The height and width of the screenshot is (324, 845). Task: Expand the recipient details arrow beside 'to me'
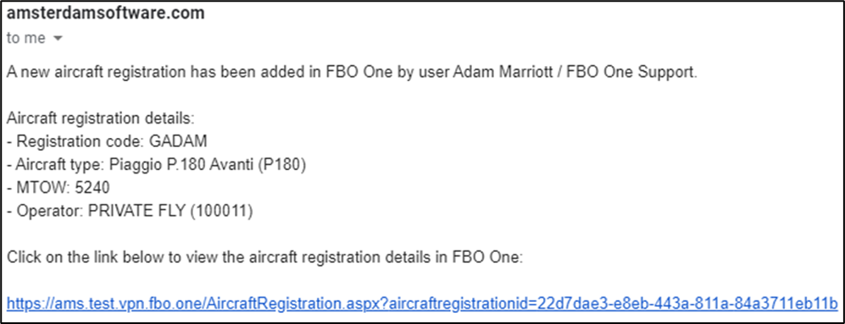[58, 39]
